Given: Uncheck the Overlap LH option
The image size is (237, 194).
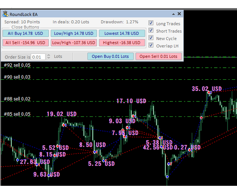Looking at the screenshot, I should pyautogui.click(x=151, y=45).
